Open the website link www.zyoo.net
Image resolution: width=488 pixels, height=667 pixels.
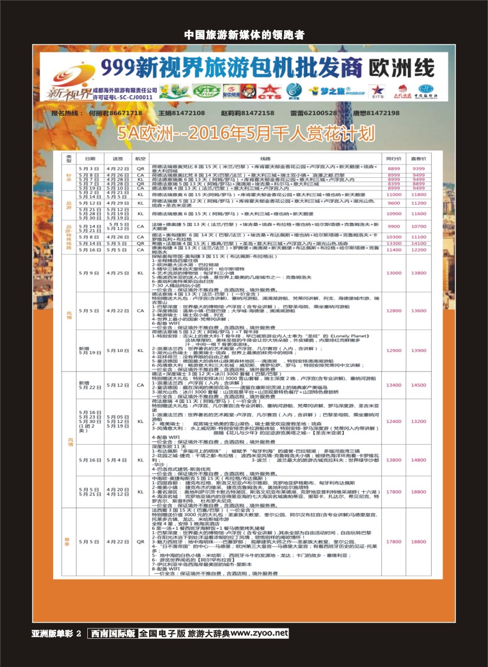point(259,633)
